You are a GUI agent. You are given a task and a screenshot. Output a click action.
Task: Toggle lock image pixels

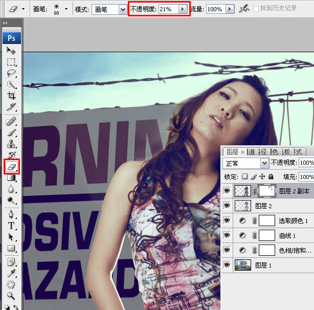coord(254,176)
